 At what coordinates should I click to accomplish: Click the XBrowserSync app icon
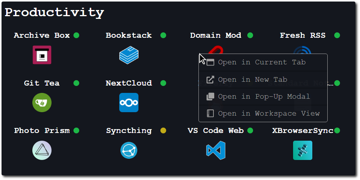pyautogui.click(x=303, y=150)
